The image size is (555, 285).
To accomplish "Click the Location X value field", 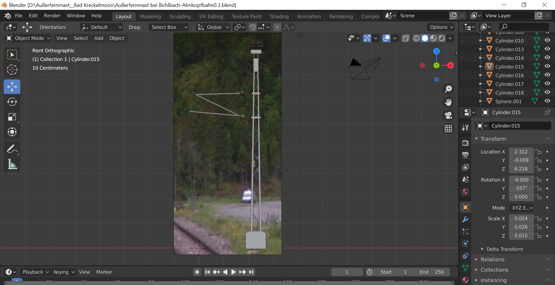I will click(x=521, y=152).
